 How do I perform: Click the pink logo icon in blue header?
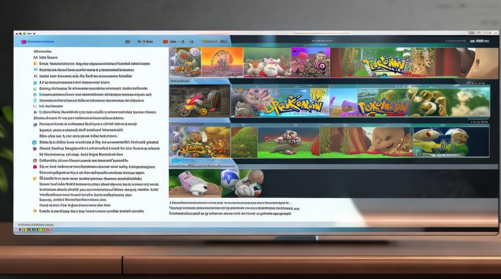coord(23,42)
